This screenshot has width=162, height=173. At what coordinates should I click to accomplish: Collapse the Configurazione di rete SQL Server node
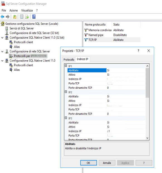click(x=2, y=51)
